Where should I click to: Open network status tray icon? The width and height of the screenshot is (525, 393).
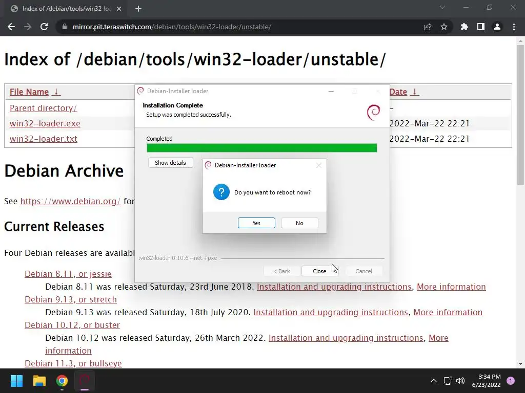(448, 381)
